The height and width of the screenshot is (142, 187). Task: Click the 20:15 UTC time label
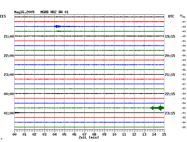coord(170,56)
